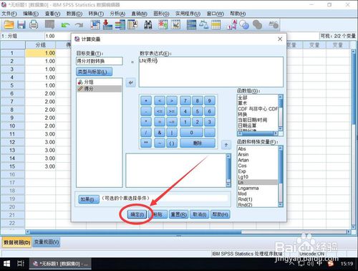Switch to the 变量视图(V) tab
Viewport: 358px width, 271px height.
[47, 242]
